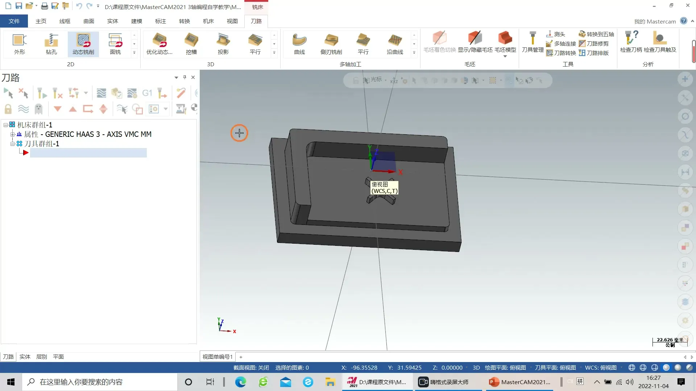
Task: Click the Windows search box
Action: coord(100,382)
